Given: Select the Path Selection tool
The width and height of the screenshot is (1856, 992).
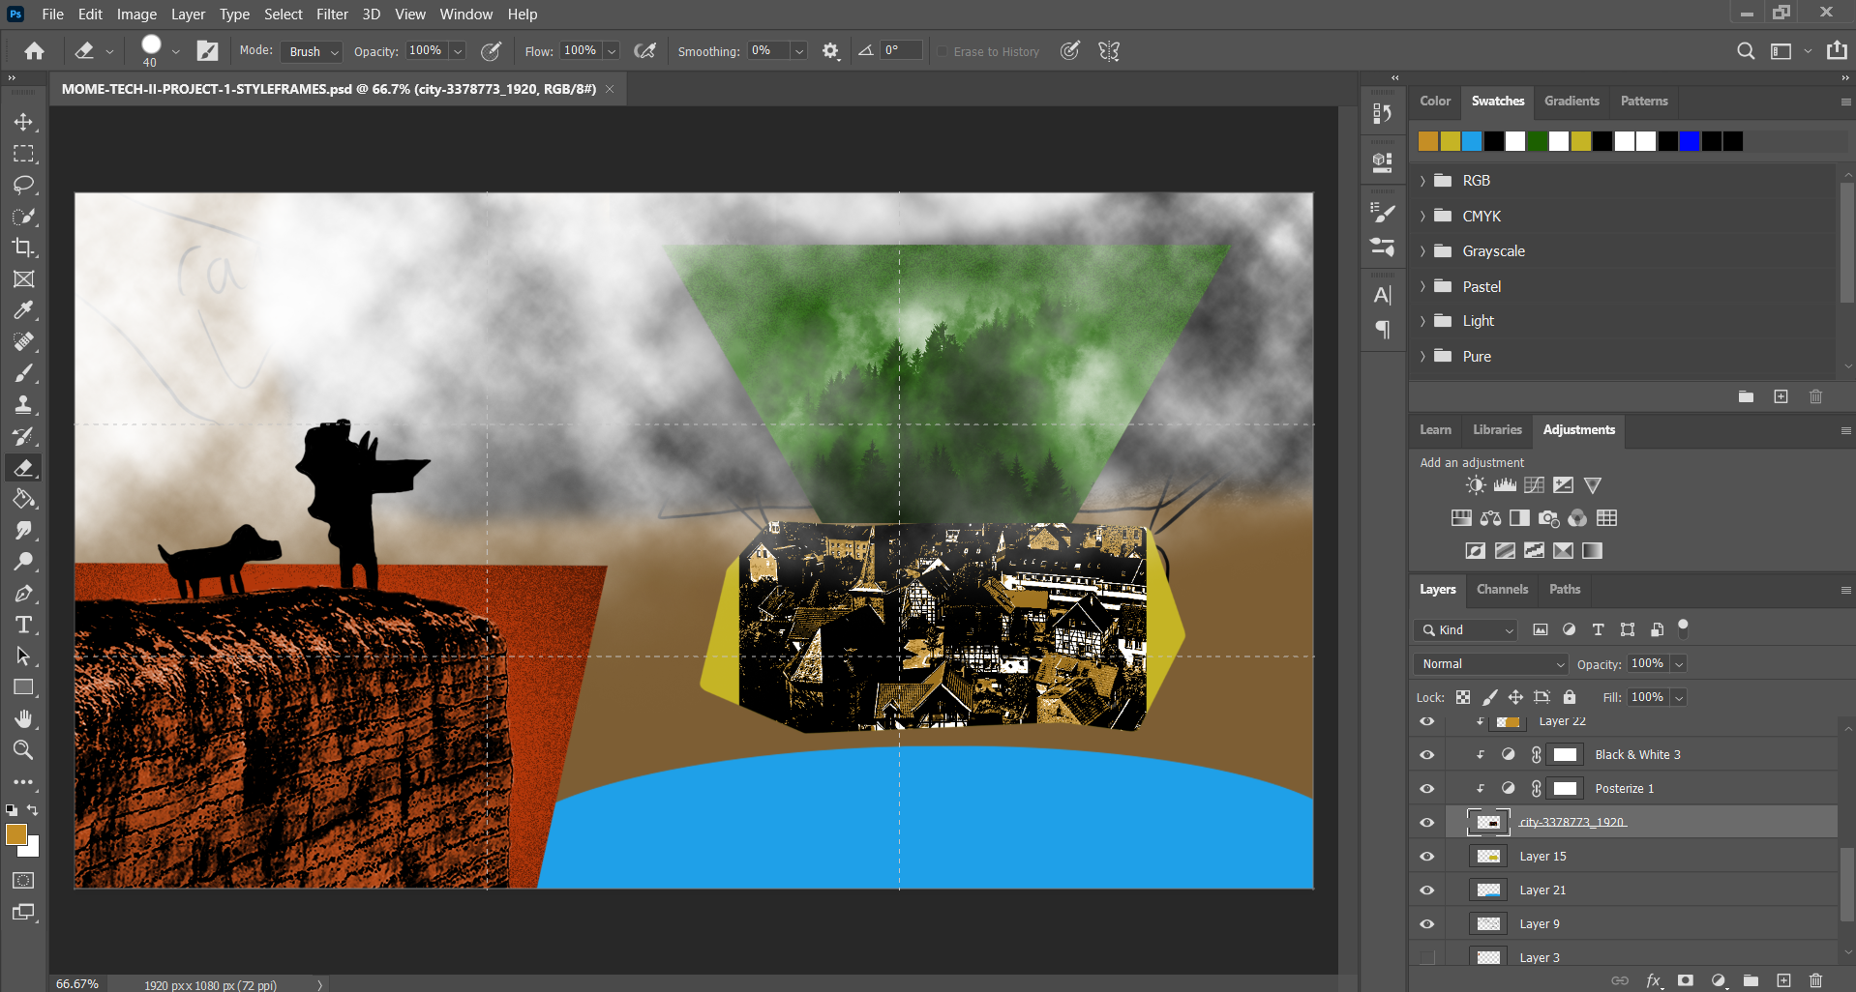Looking at the screenshot, I should coord(23,656).
